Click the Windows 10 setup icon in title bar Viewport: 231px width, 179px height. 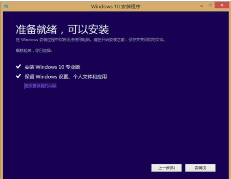(6, 6)
